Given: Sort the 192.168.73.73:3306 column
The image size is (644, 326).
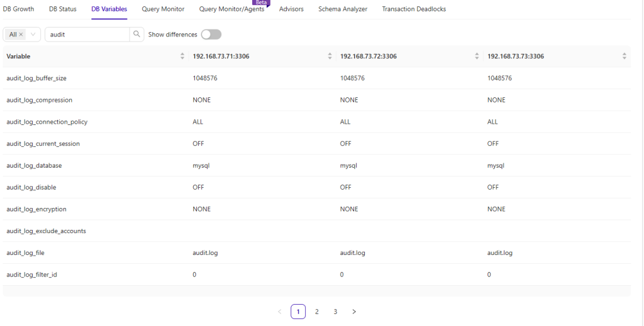Looking at the screenshot, I should (624, 57).
